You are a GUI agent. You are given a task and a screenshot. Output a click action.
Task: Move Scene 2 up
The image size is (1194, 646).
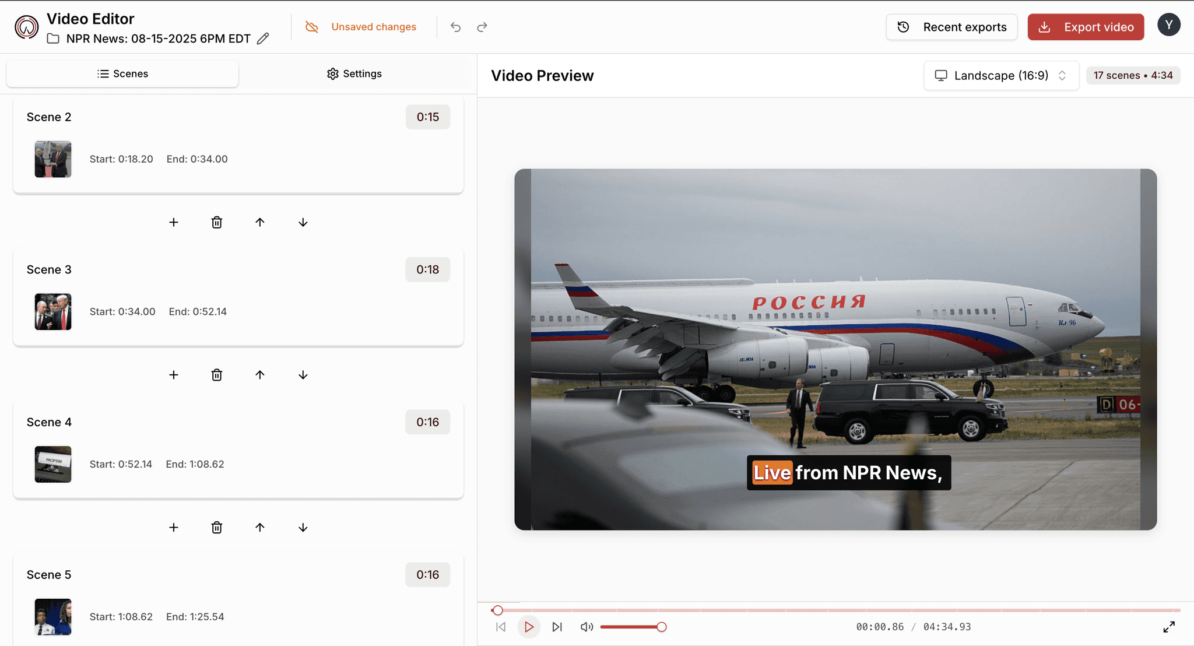tap(260, 222)
